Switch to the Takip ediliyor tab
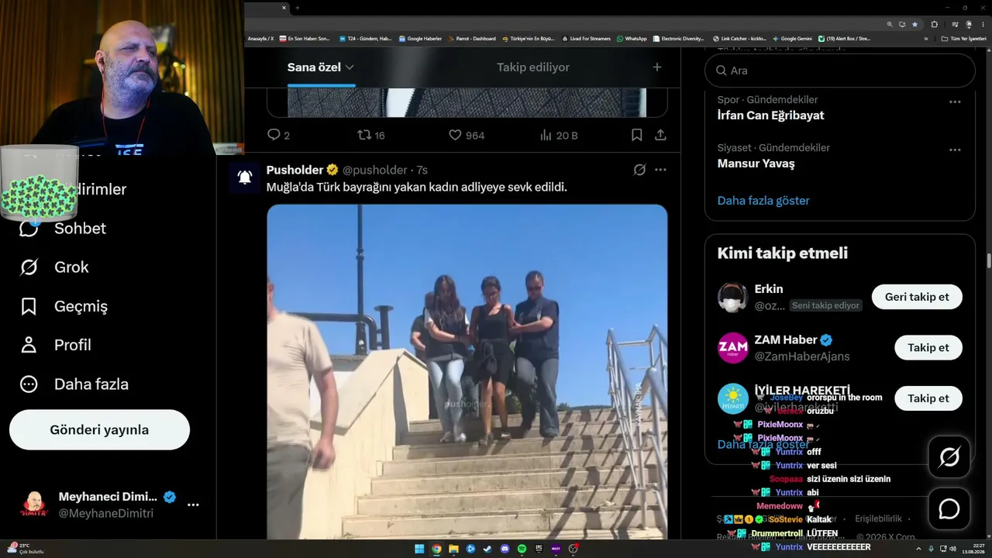The image size is (992, 558). (533, 67)
